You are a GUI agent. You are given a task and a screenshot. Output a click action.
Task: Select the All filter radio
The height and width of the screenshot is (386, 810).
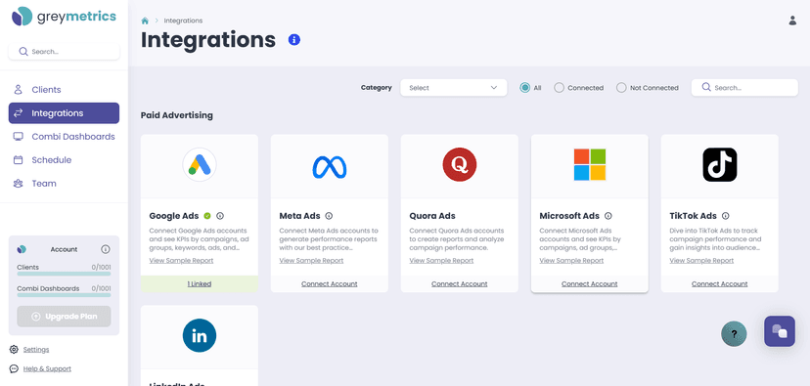pyautogui.click(x=525, y=88)
